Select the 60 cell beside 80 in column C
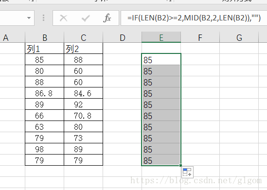Screen dimensions: 267x190 (84, 70)
